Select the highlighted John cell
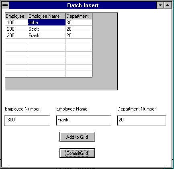Viewport: 174px width, 169px height. [x=47, y=22]
